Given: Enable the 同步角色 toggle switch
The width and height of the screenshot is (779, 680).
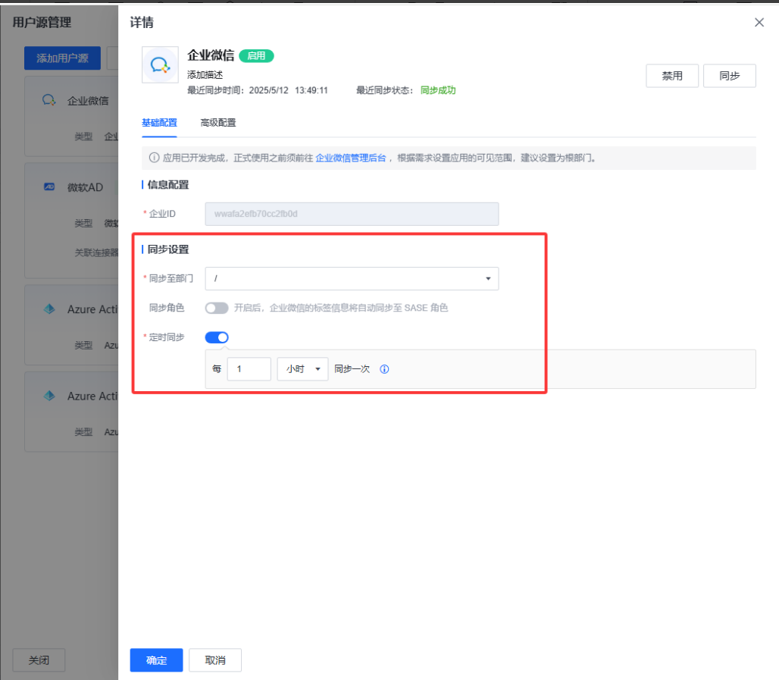Looking at the screenshot, I should pyautogui.click(x=216, y=308).
